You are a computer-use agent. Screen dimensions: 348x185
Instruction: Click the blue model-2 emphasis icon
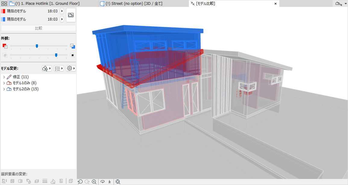[x=72, y=46]
